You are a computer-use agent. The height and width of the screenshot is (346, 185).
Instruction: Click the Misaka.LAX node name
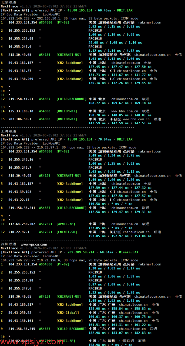tap(128, 252)
